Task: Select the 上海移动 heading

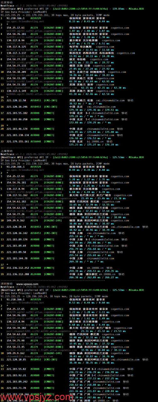Action: tap(6, 151)
